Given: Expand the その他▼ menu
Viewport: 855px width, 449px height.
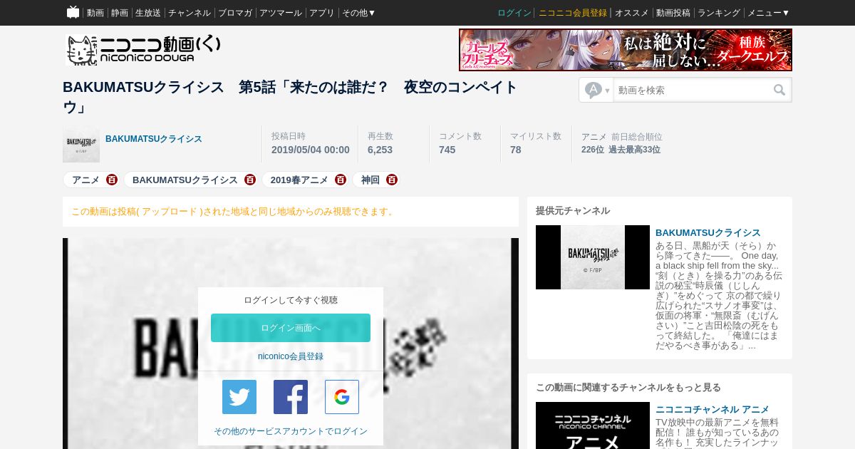Looking at the screenshot, I should pyautogui.click(x=358, y=13).
